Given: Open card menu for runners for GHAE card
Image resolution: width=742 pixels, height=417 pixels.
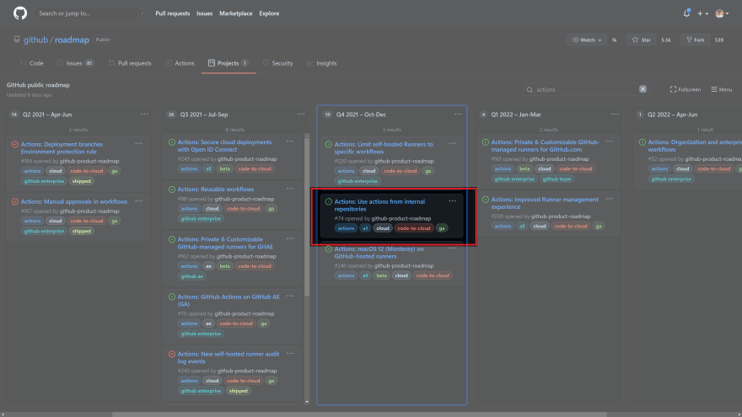Looking at the screenshot, I should pos(290,238).
